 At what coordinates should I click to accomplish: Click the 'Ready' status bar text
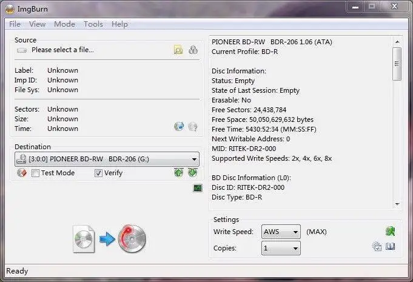click(x=17, y=271)
